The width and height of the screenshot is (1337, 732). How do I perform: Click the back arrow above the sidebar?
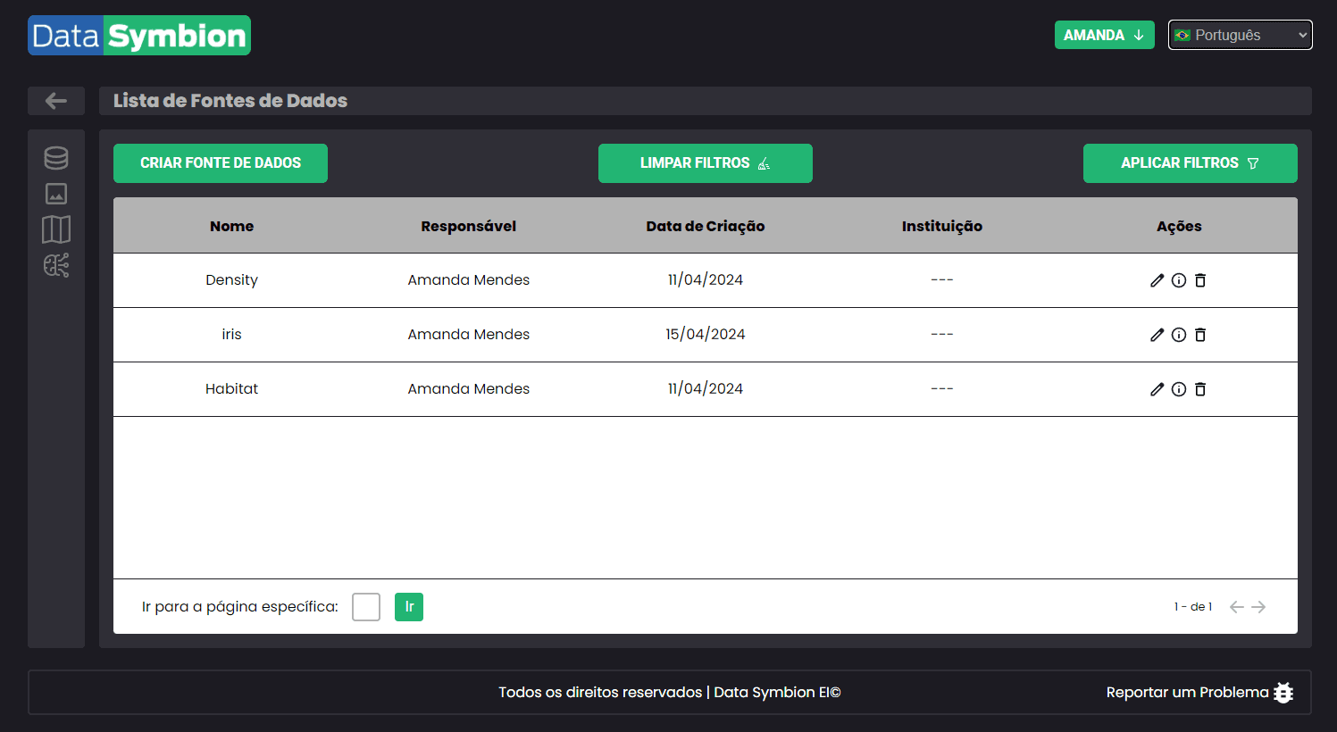click(x=55, y=101)
